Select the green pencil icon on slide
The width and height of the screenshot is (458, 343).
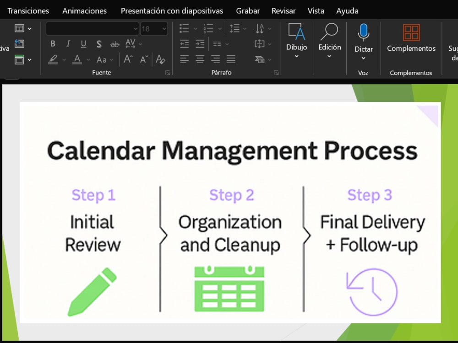93,292
